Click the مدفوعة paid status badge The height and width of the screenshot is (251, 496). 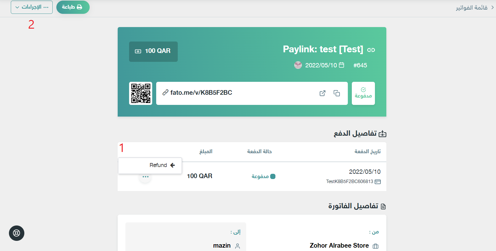[x=363, y=93]
